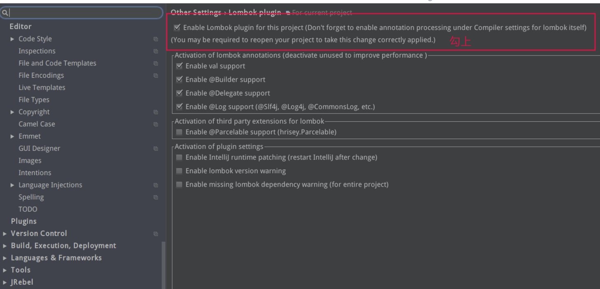
Task: Click the settings tree vertical scrollbar
Action: click(163, 263)
